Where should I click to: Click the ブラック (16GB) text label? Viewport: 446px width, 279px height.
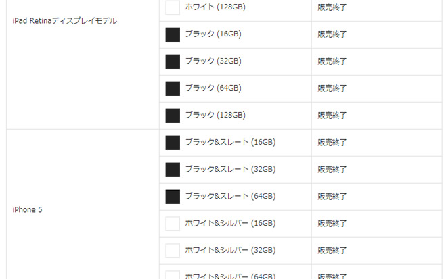tap(213, 34)
